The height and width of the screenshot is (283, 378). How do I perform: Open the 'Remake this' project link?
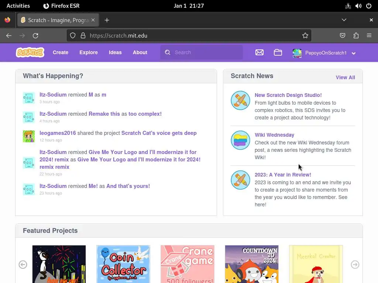point(104,114)
